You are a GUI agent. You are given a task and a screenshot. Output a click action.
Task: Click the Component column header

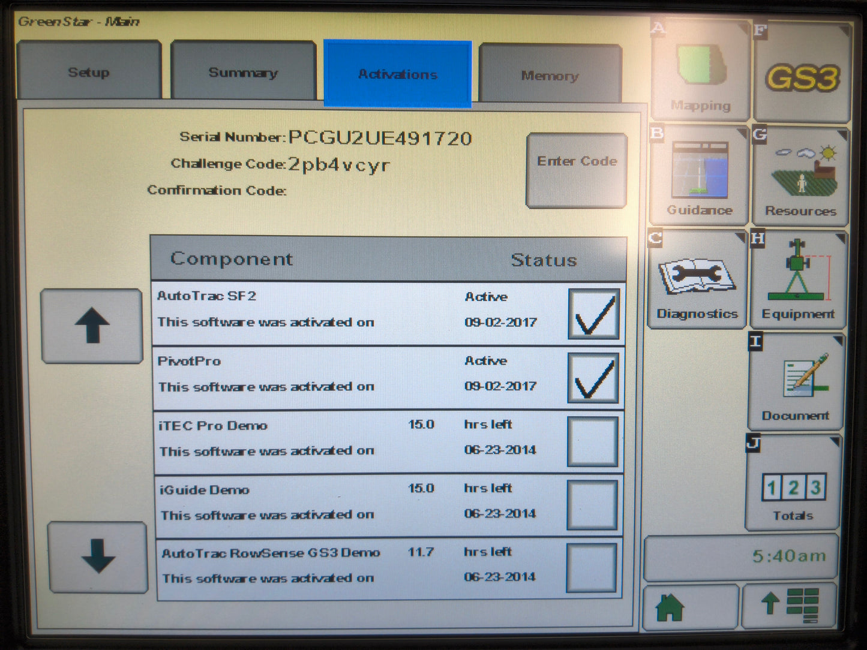coord(232,258)
